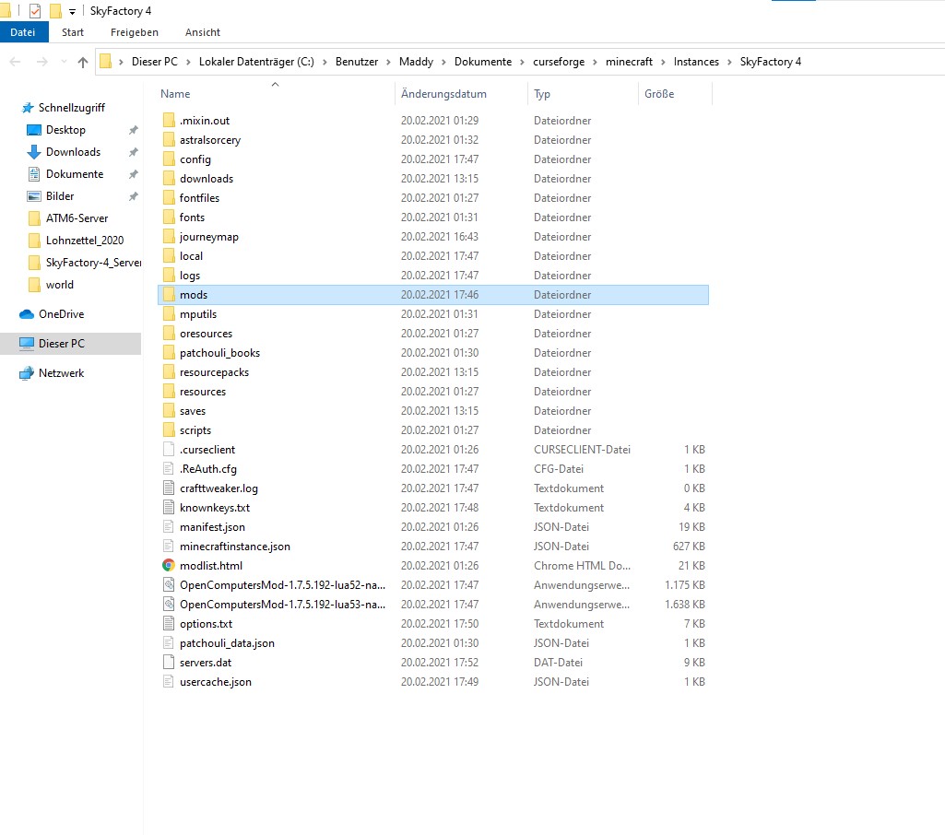Select minecraftinstance.json file name
Image resolution: width=945 pixels, height=835 pixels.
234,547
